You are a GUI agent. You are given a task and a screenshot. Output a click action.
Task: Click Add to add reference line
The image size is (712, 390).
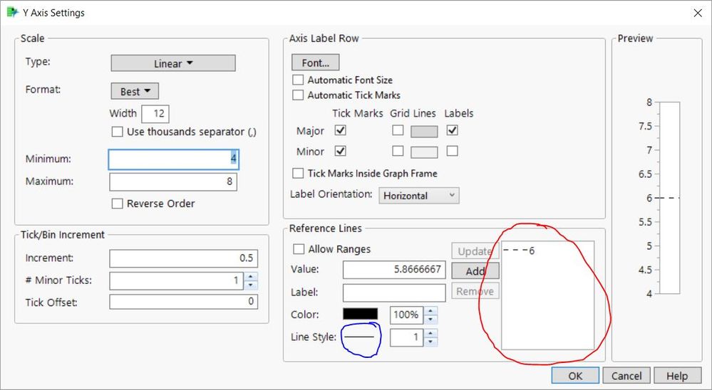coord(475,271)
